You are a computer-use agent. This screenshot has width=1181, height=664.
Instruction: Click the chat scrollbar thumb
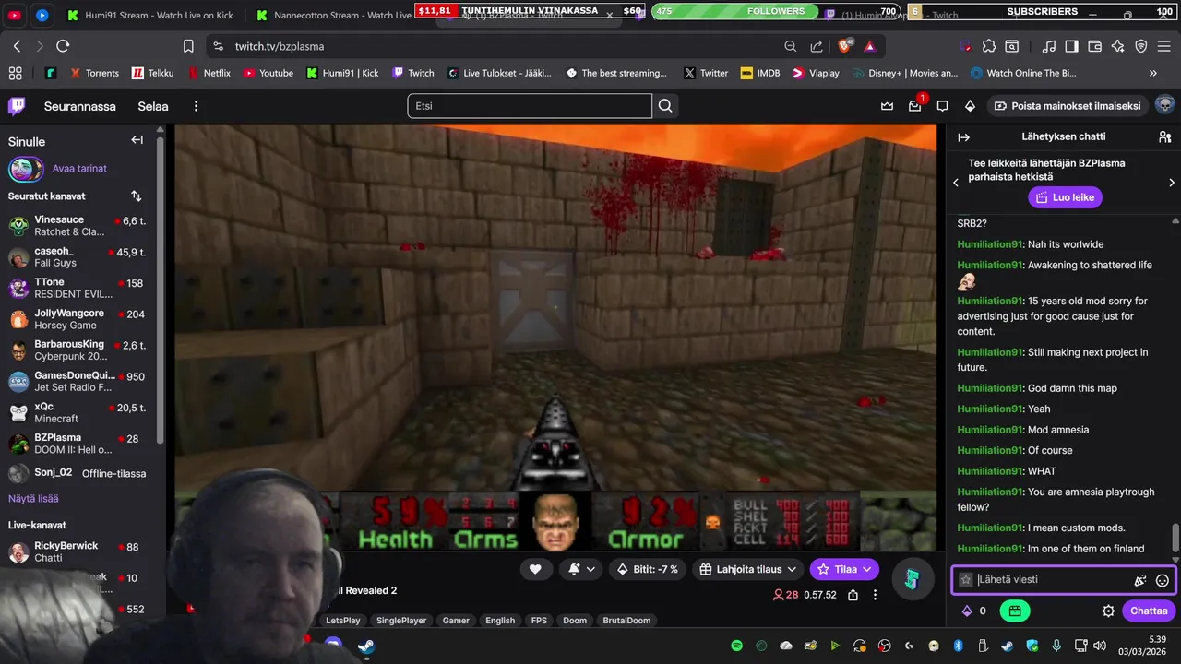[x=1175, y=537]
